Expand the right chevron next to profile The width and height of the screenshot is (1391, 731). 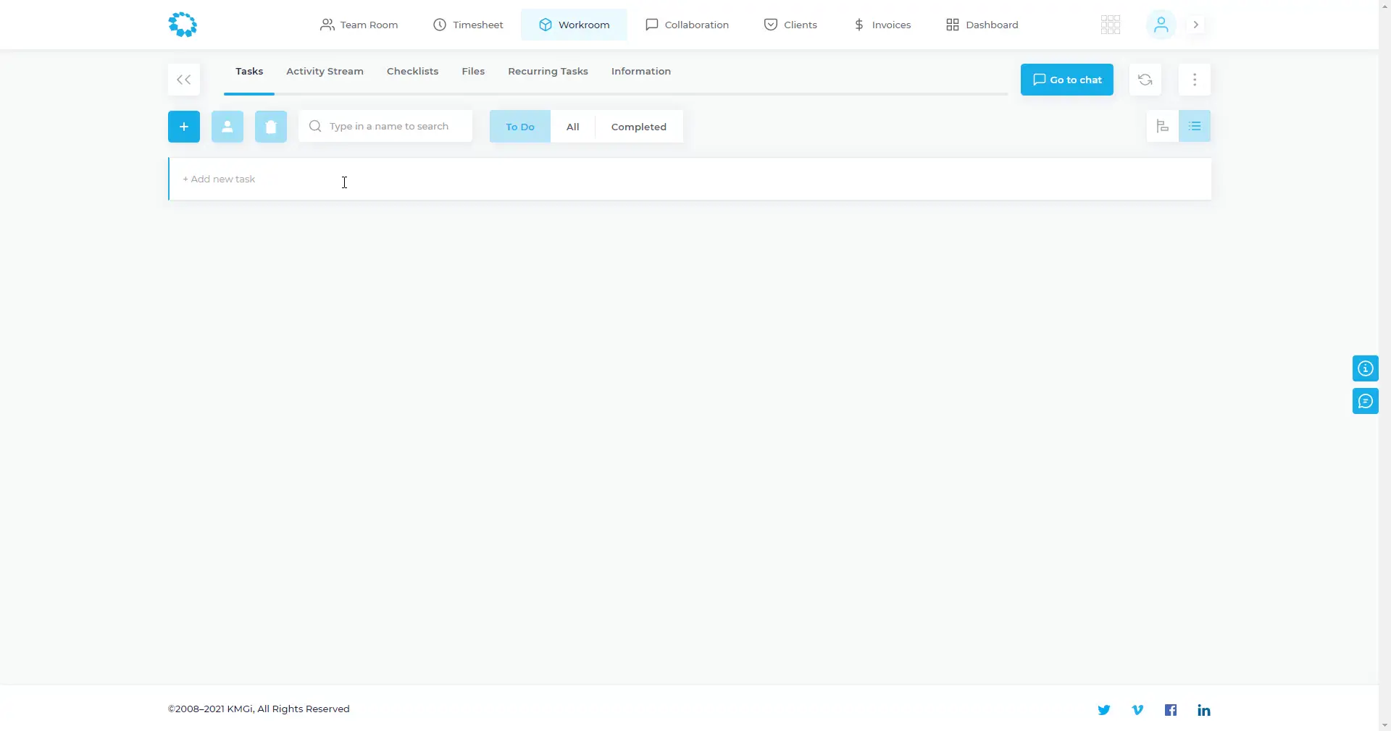(1196, 25)
